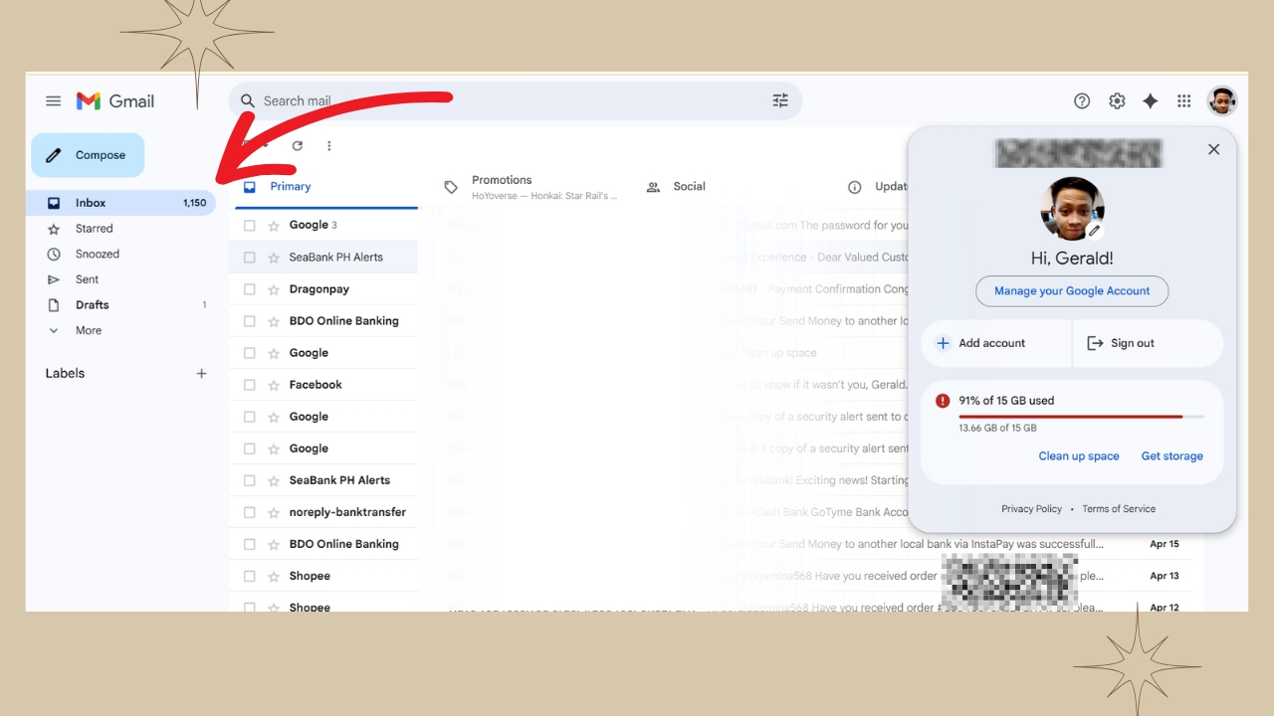
Task: Open the Privacy Policy link
Action: coord(1031,509)
